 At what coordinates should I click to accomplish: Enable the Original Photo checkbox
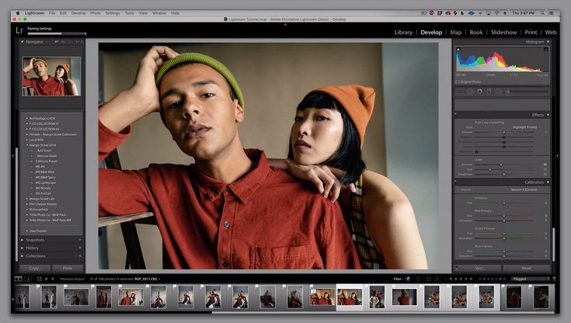pyautogui.click(x=458, y=82)
